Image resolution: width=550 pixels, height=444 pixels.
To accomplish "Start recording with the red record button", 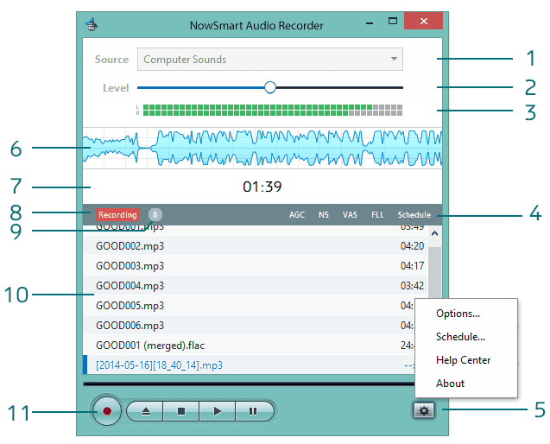I will click(x=107, y=411).
